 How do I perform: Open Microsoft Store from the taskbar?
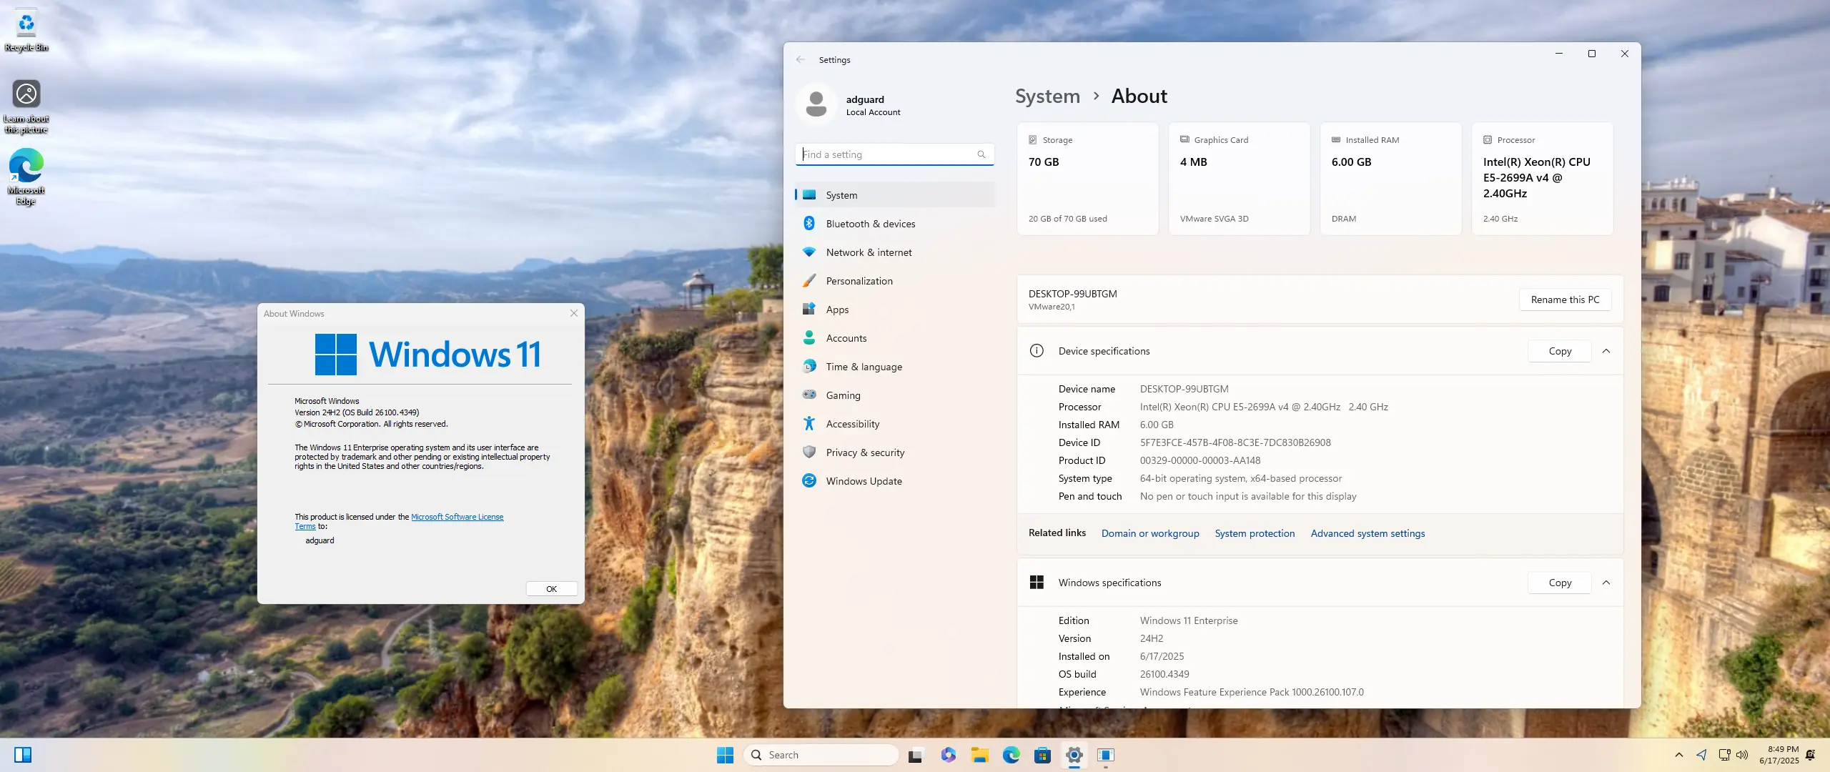pos(1042,755)
